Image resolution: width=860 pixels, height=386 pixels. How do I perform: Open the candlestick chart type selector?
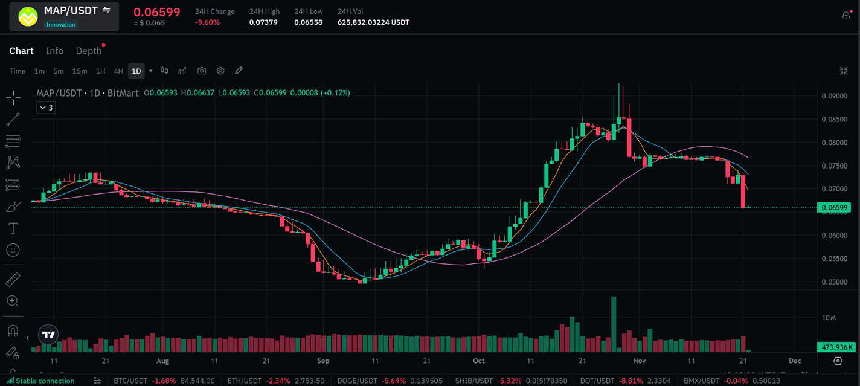tap(164, 71)
